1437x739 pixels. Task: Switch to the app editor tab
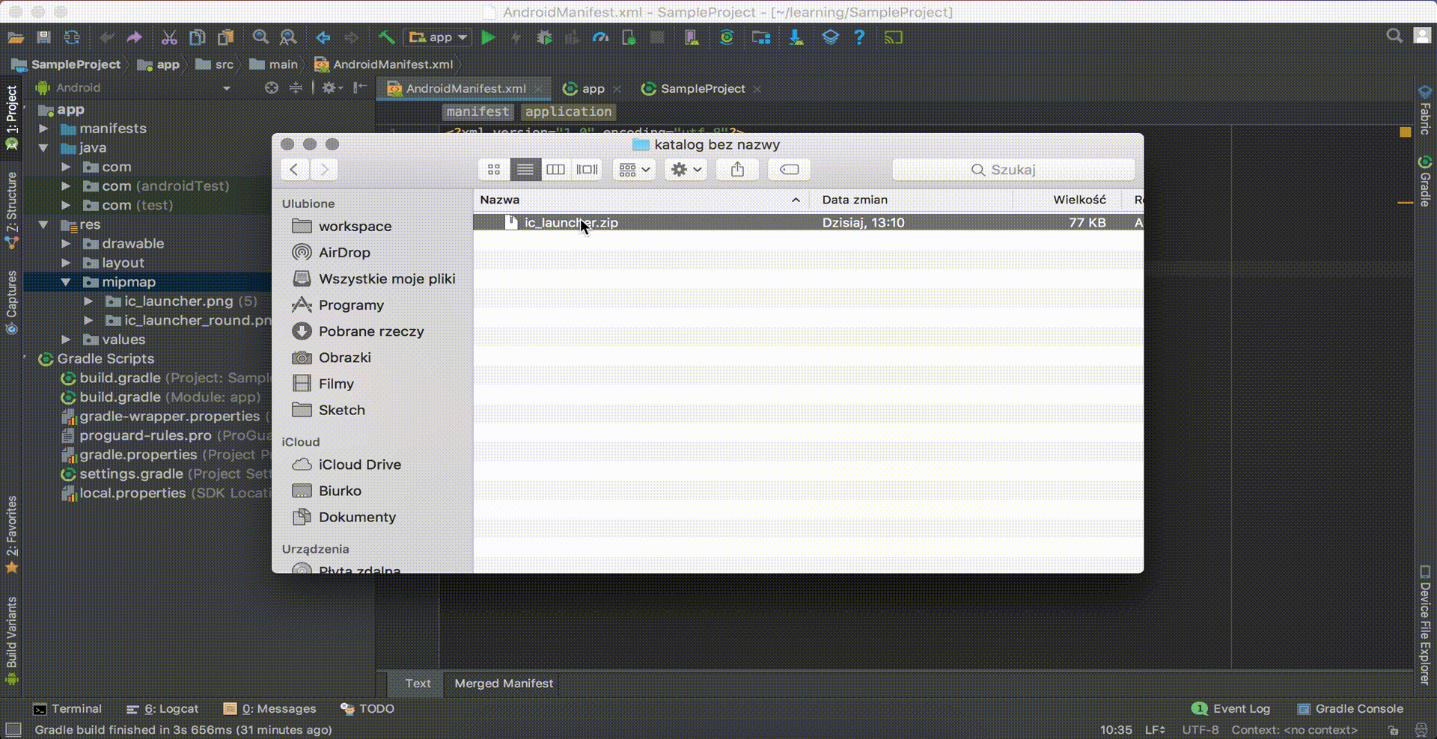593,88
